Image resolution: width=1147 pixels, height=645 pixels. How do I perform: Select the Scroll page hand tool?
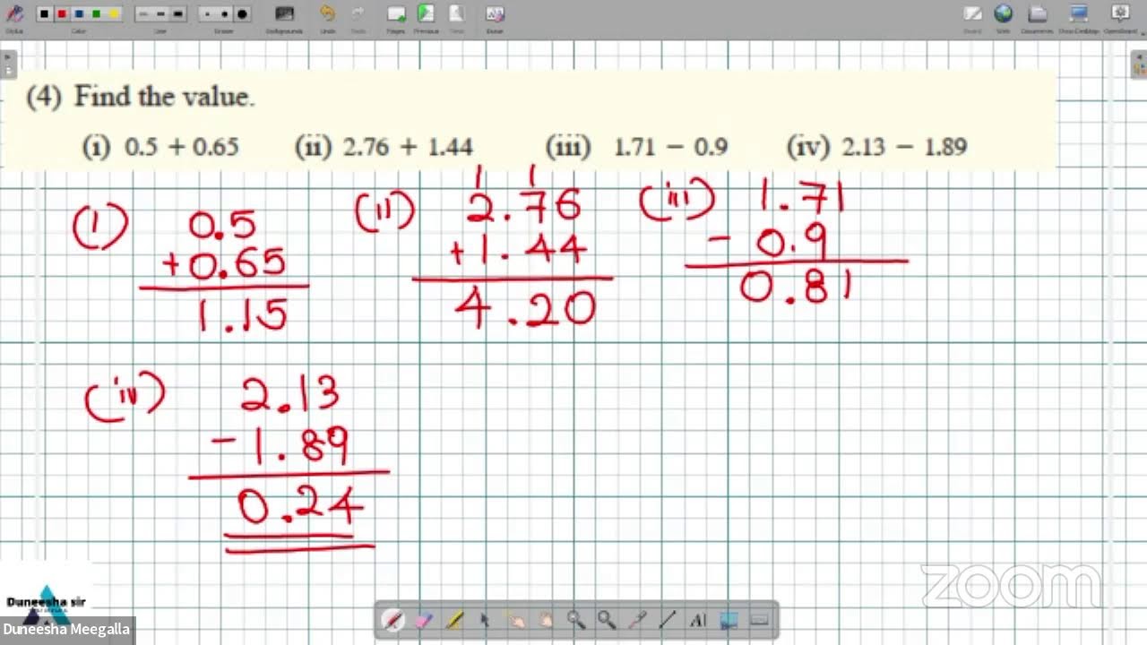tap(546, 620)
